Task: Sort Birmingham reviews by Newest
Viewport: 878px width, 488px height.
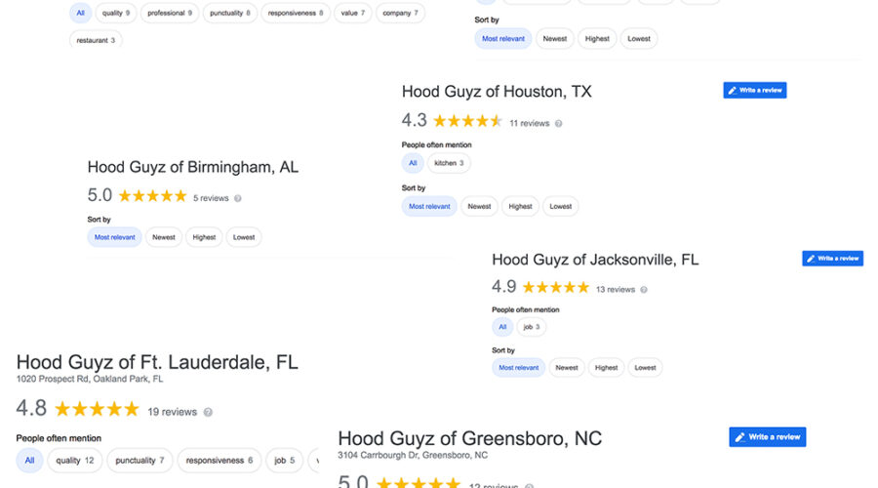Action: pyautogui.click(x=164, y=237)
